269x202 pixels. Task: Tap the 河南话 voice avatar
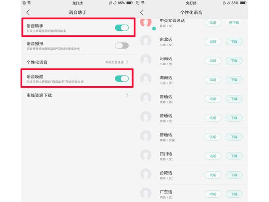click(146, 60)
